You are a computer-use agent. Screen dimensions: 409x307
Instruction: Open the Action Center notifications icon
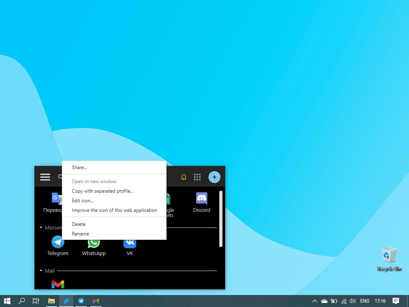click(x=396, y=301)
